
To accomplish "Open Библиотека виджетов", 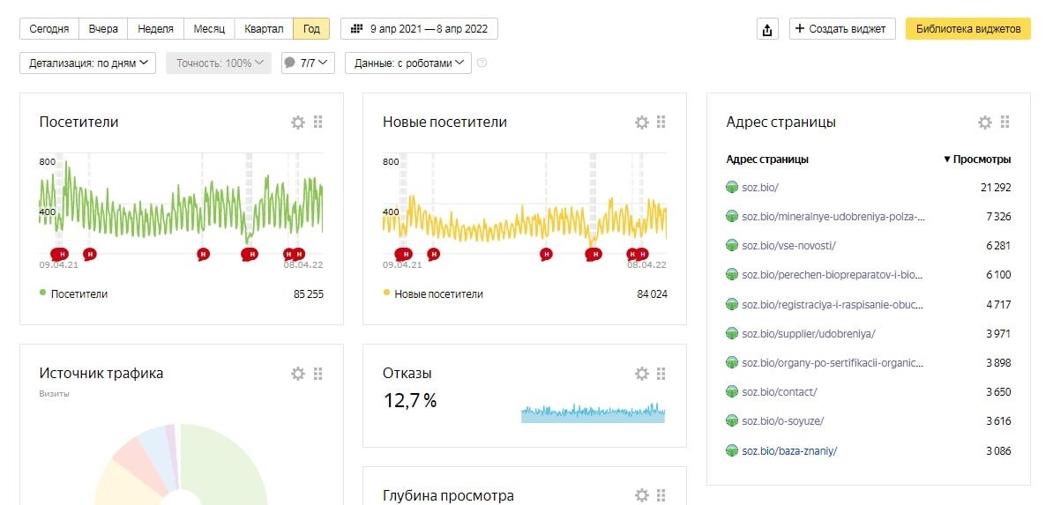I will click(x=967, y=29).
